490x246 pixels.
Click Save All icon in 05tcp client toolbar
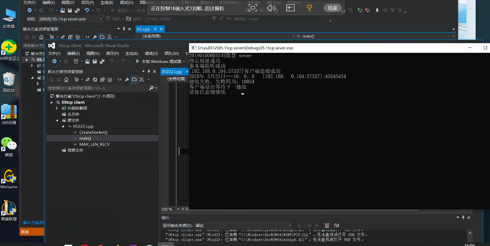[x=102, y=61]
